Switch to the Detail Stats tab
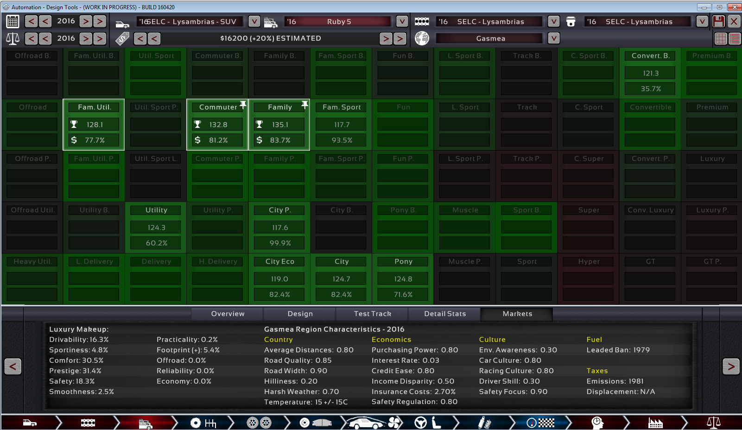The width and height of the screenshot is (742, 430). (x=445, y=314)
